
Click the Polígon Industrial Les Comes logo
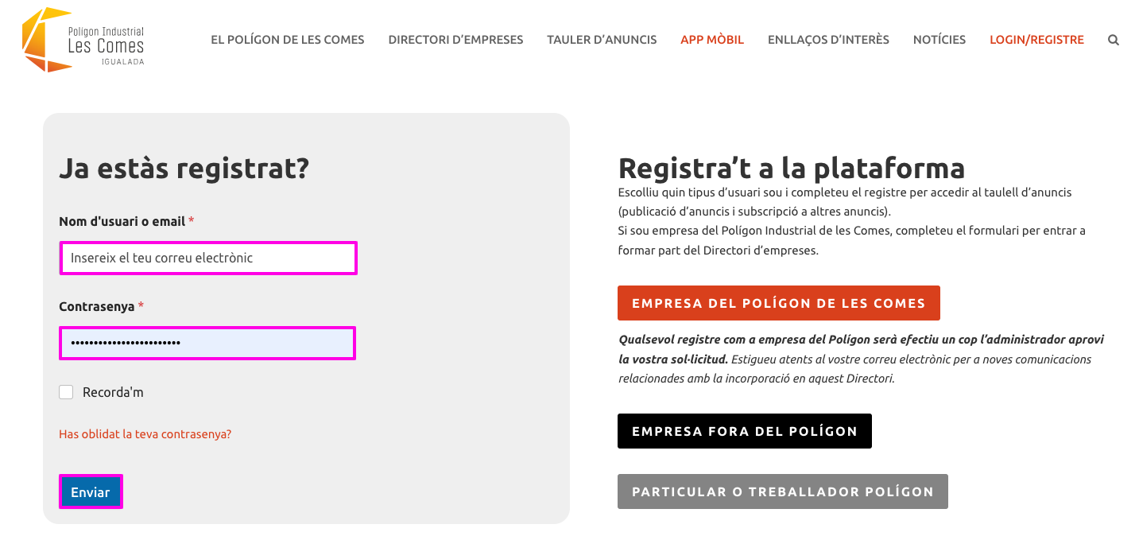83,40
